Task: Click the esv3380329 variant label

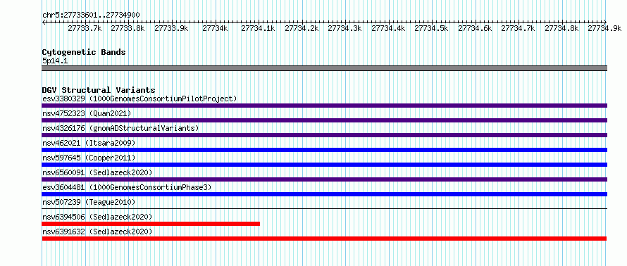Action: [x=139, y=99]
